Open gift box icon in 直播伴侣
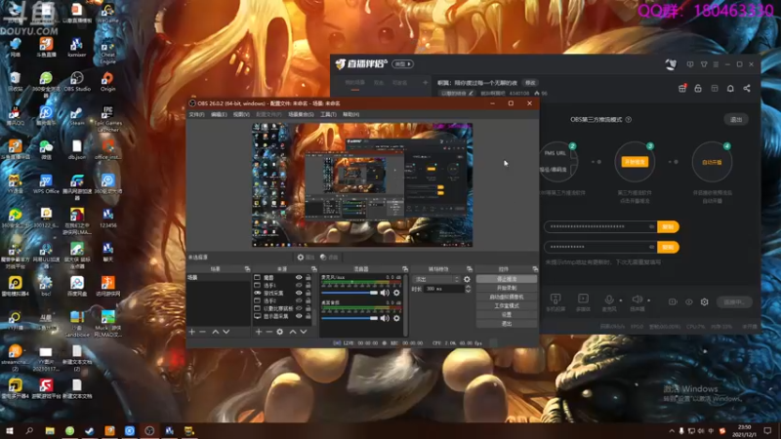 point(682,88)
